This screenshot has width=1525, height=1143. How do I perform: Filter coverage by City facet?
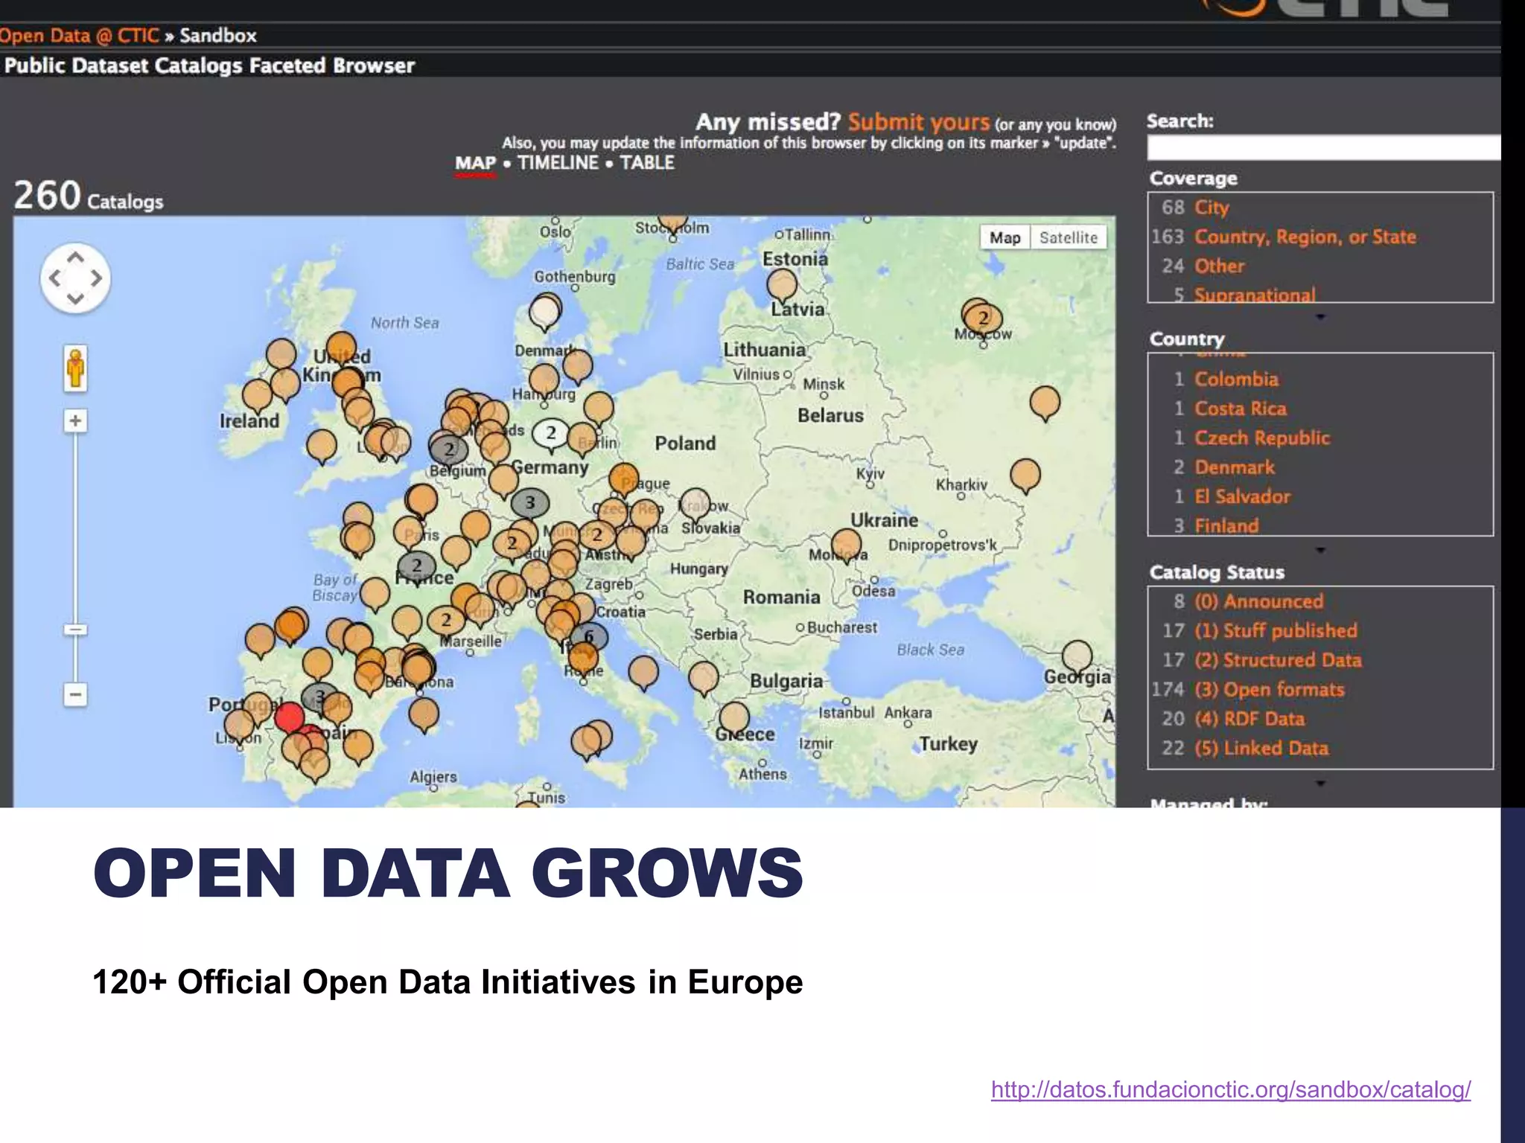(x=1212, y=208)
